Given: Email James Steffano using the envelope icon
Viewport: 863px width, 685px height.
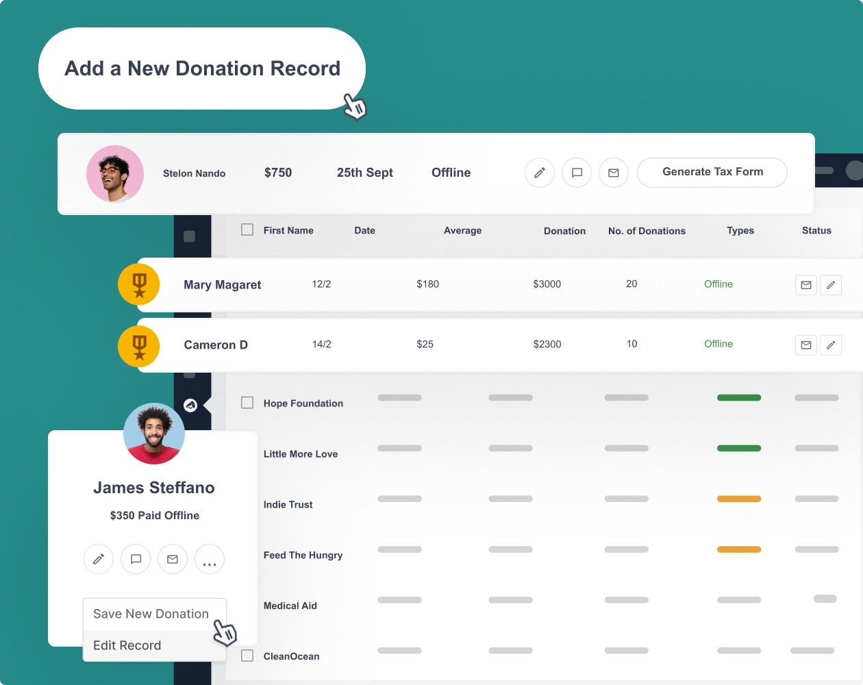Looking at the screenshot, I should click(173, 559).
